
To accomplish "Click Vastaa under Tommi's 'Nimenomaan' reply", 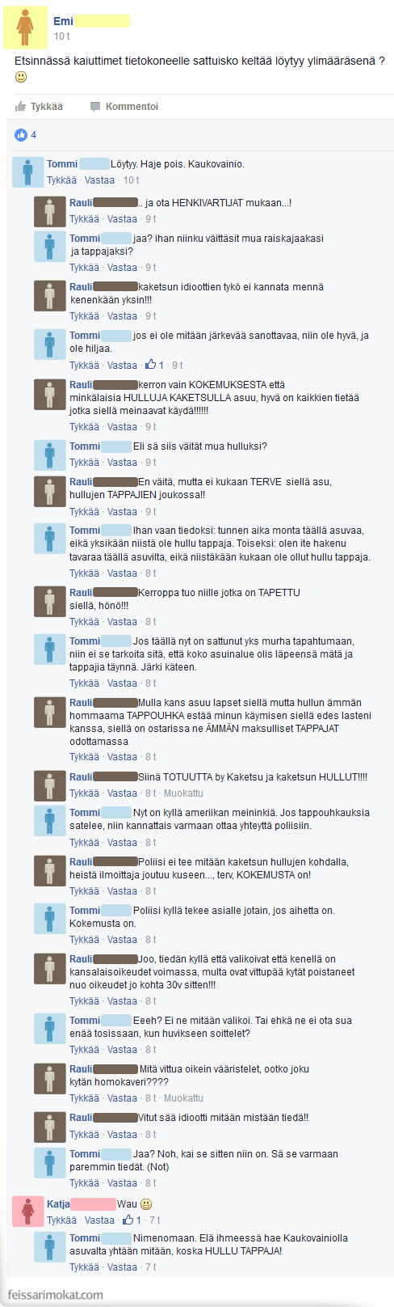I will click(122, 1267).
